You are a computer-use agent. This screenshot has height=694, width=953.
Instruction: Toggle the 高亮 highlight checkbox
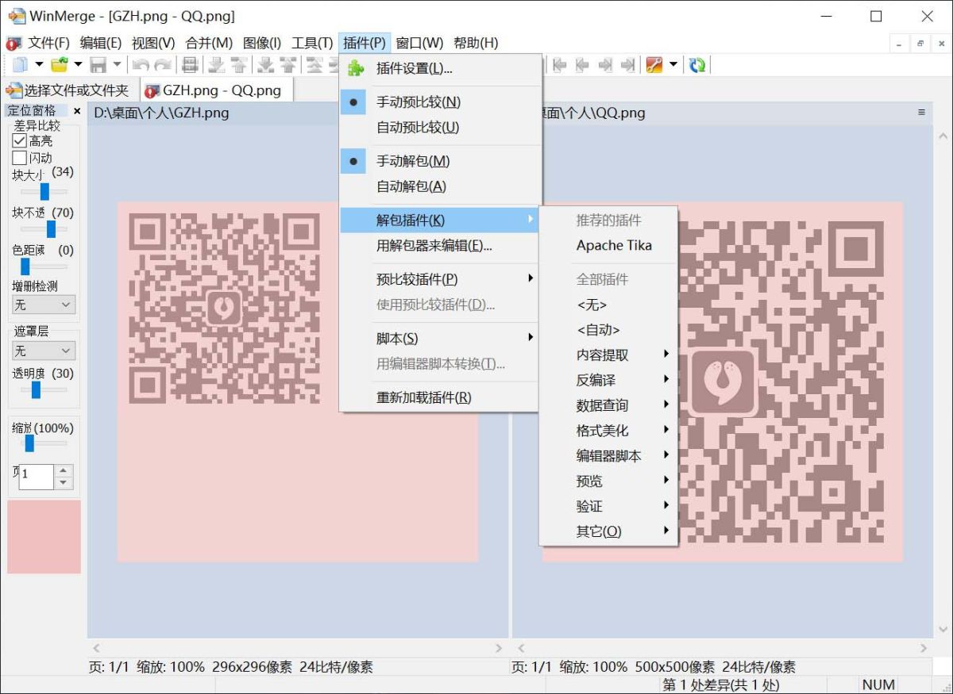pos(19,140)
